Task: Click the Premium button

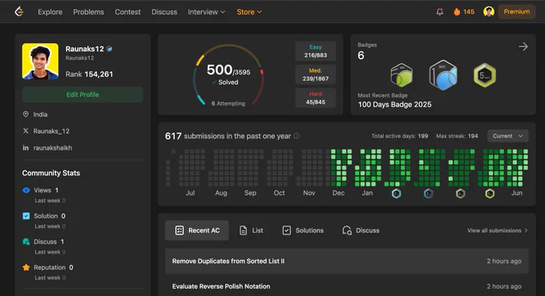Action: (x=516, y=12)
